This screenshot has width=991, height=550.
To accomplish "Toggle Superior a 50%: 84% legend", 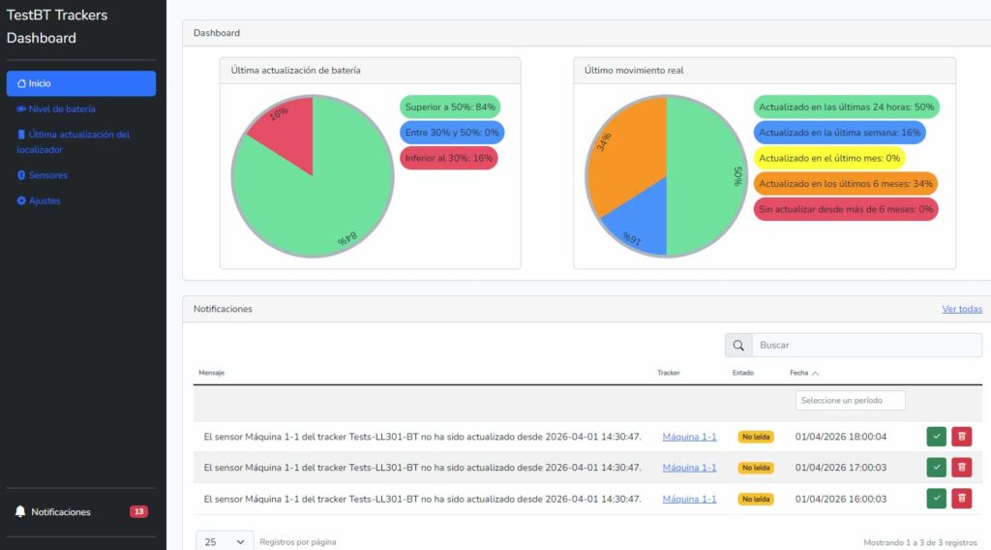I will [x=450, y=107].
